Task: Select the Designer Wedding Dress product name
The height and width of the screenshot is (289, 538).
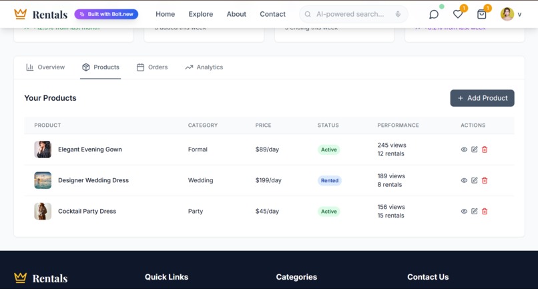Action: click(93, 180)
